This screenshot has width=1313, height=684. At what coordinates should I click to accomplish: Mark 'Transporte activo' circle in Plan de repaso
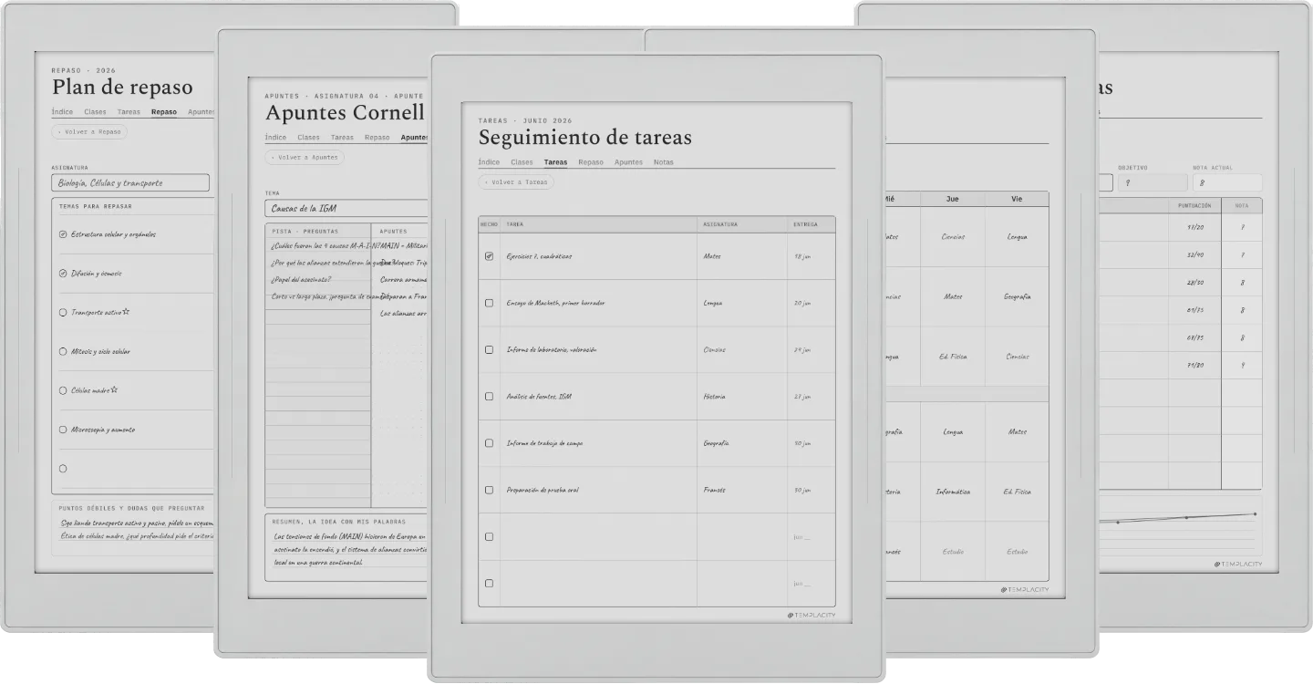63,312
